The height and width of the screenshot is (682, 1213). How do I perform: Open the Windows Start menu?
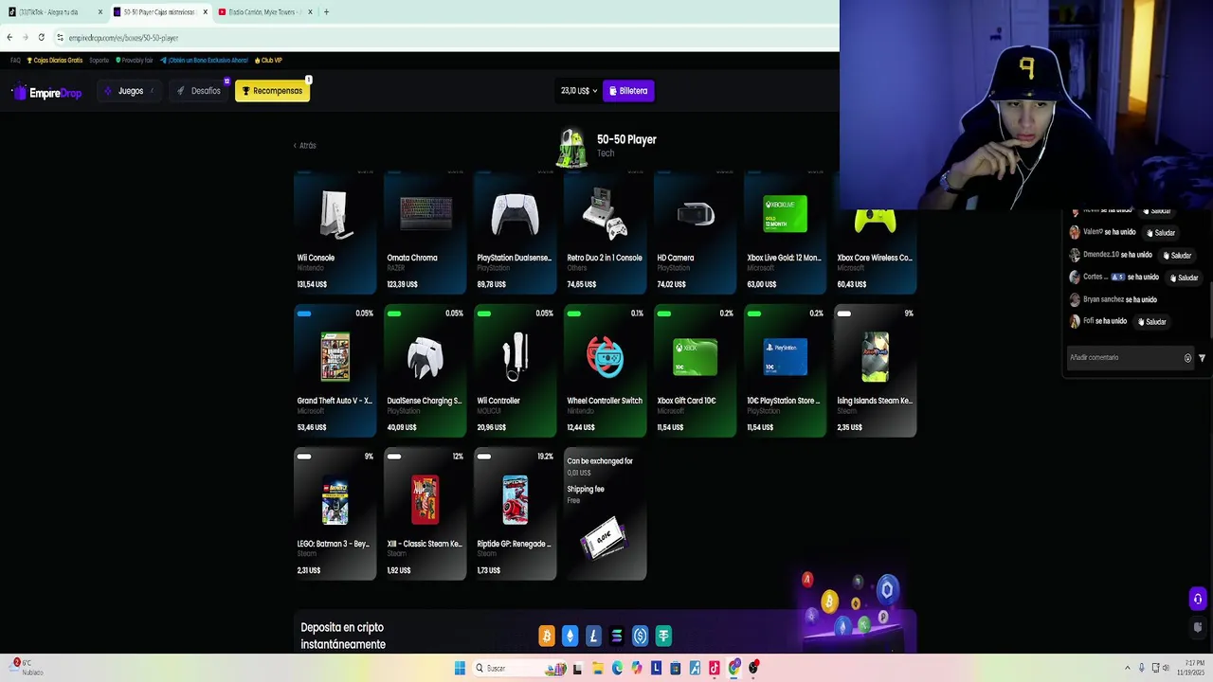tap(460, 668)
